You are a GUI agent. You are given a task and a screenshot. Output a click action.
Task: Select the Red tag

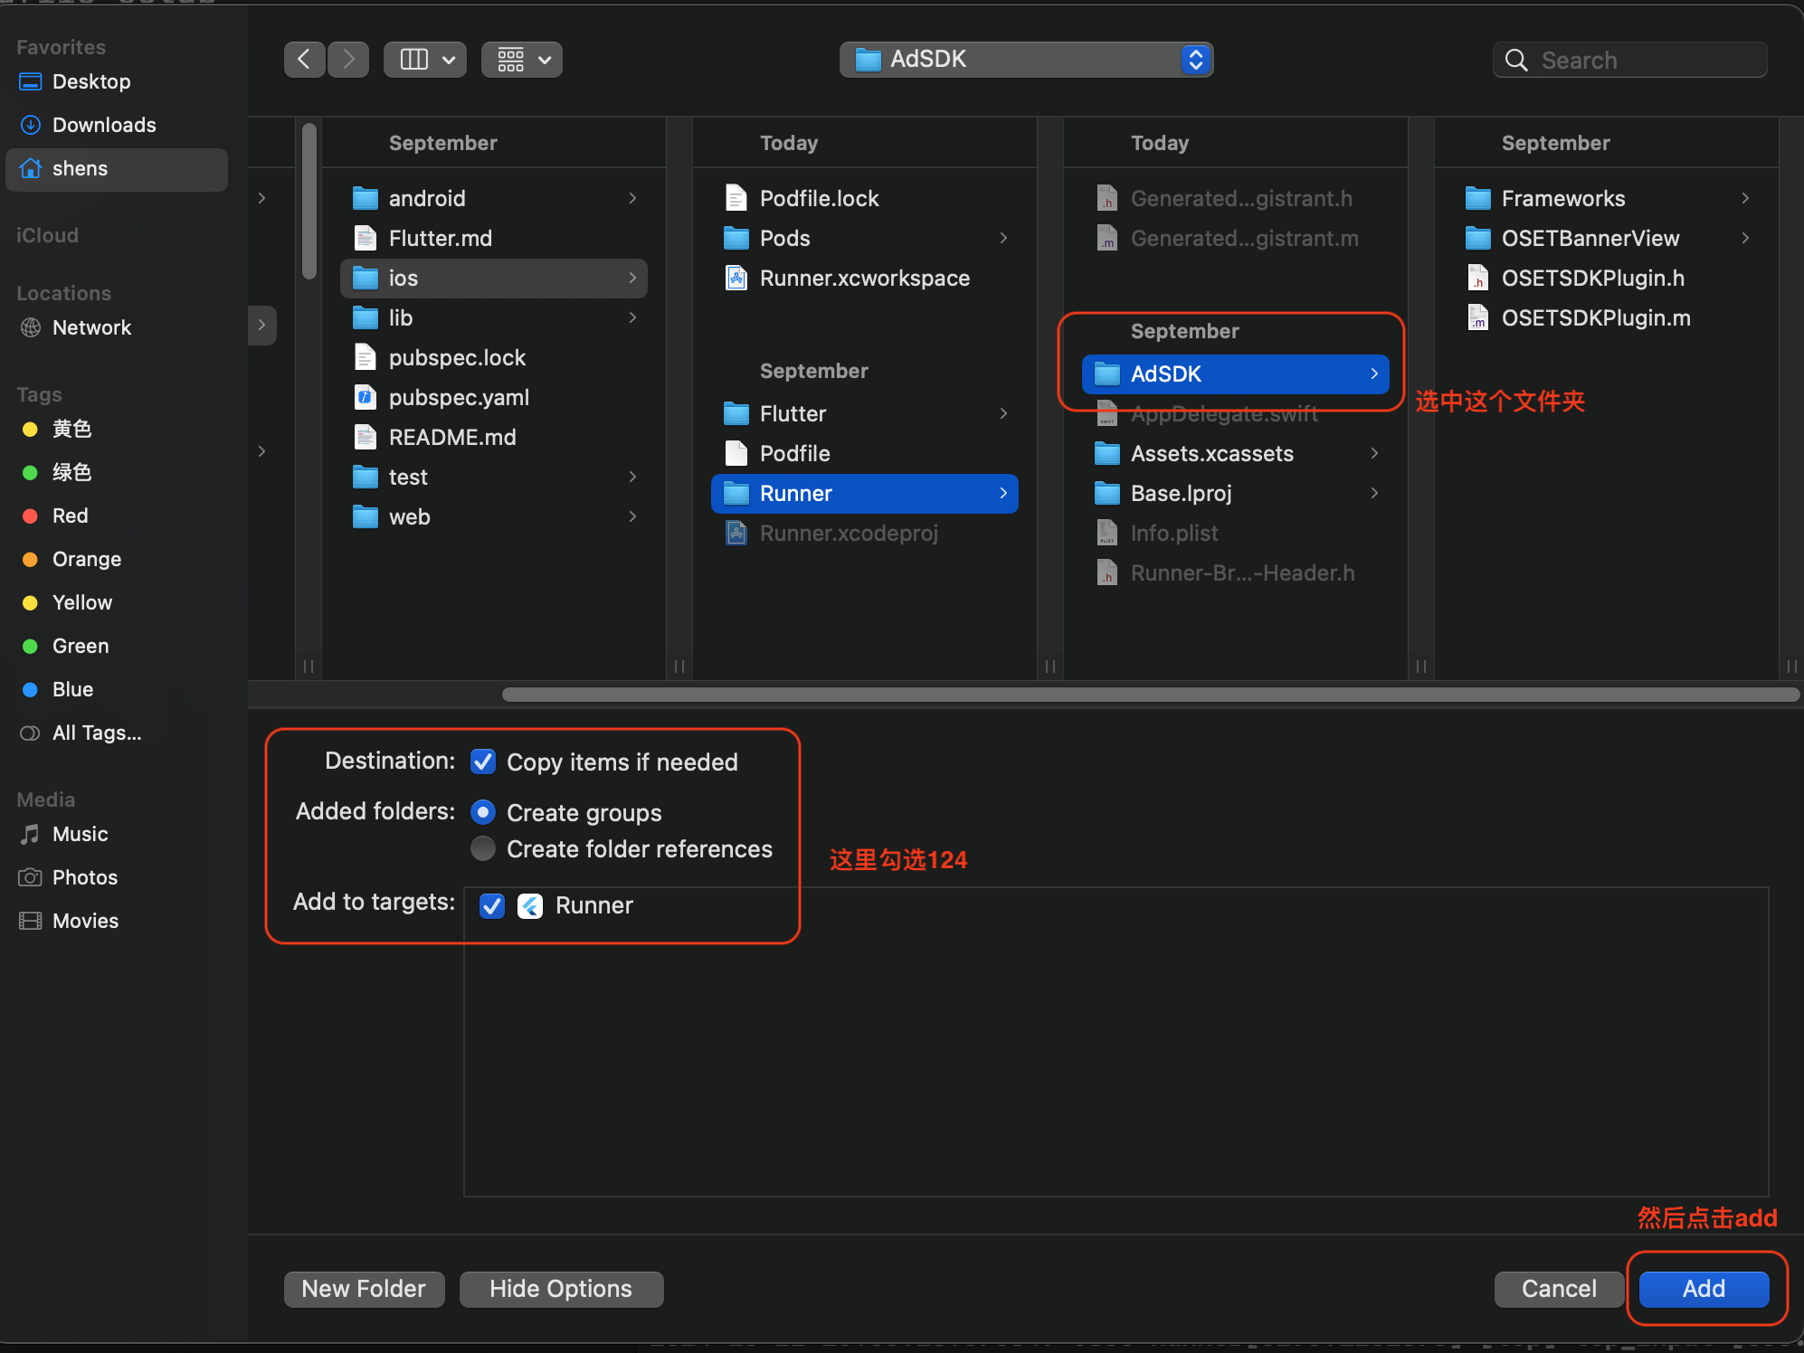click(x=70, y=516)
